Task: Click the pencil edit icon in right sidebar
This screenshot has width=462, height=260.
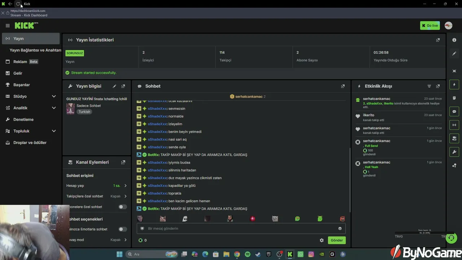Action: click(x=454, y=53)
